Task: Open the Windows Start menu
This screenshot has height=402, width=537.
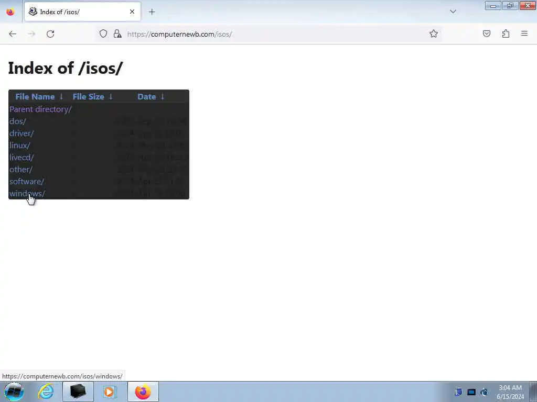Action: coord(14,392)
